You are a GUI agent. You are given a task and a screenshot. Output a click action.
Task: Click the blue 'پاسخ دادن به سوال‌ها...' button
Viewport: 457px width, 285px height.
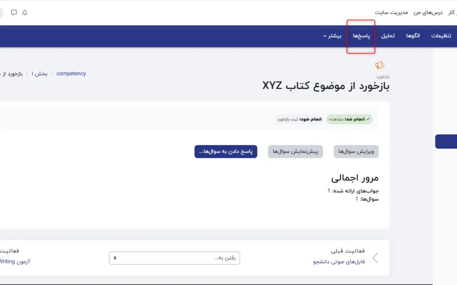(x=226, y=152)
